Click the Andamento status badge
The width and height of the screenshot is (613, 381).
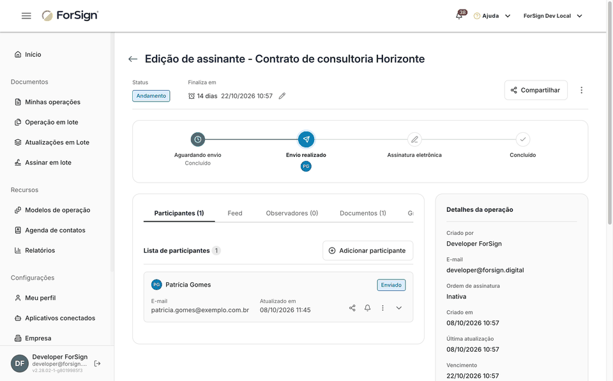(x=151, y=96)
